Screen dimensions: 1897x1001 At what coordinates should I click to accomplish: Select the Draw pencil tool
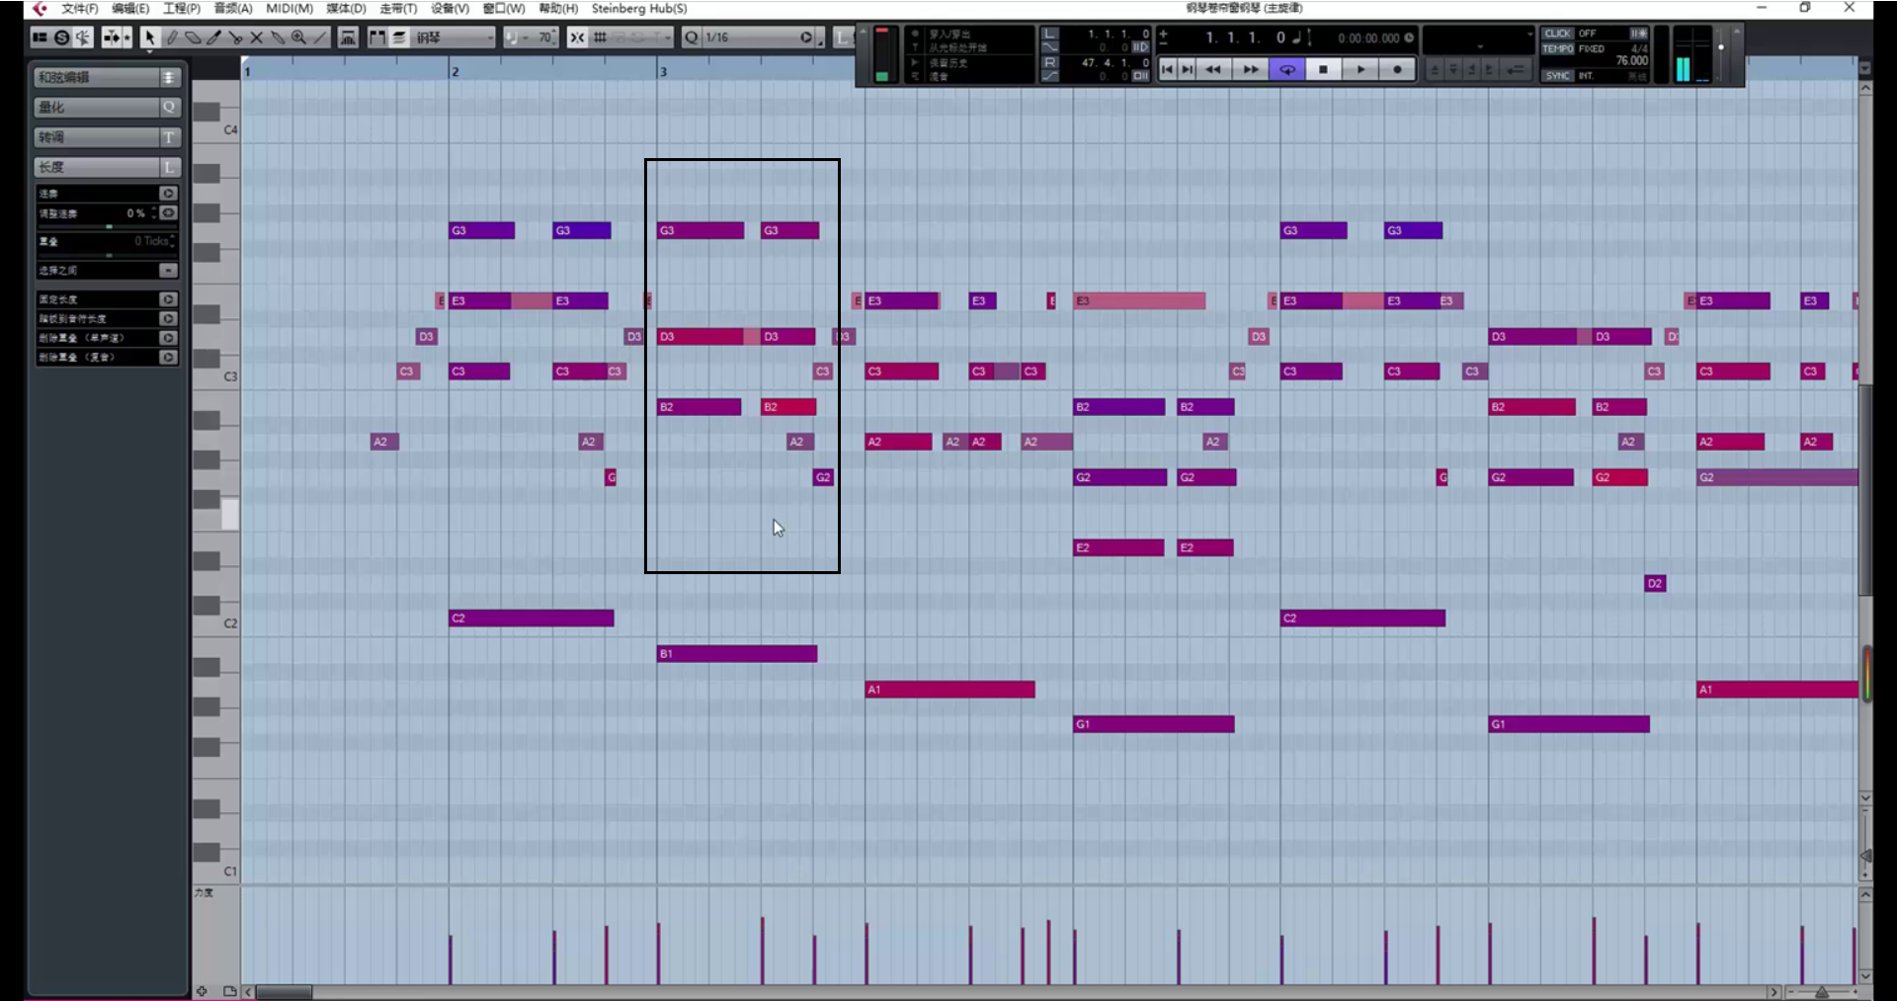tap(171, 38)
